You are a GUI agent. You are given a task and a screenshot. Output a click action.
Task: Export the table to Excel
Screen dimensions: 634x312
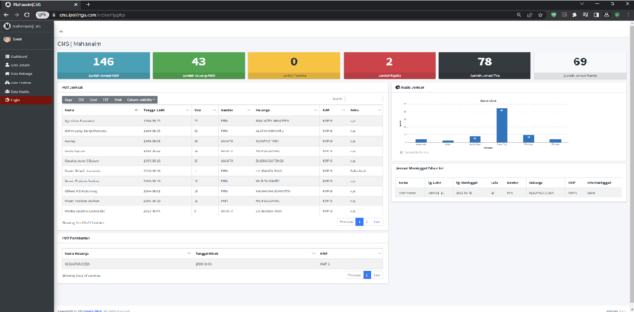(x=93, y=100)
